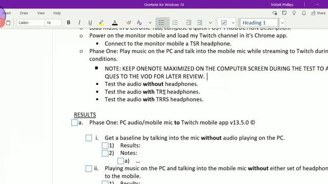This screenshot has height=184, width=328.
Task: Decrease indent of selected text
Action: pos(189,22)
